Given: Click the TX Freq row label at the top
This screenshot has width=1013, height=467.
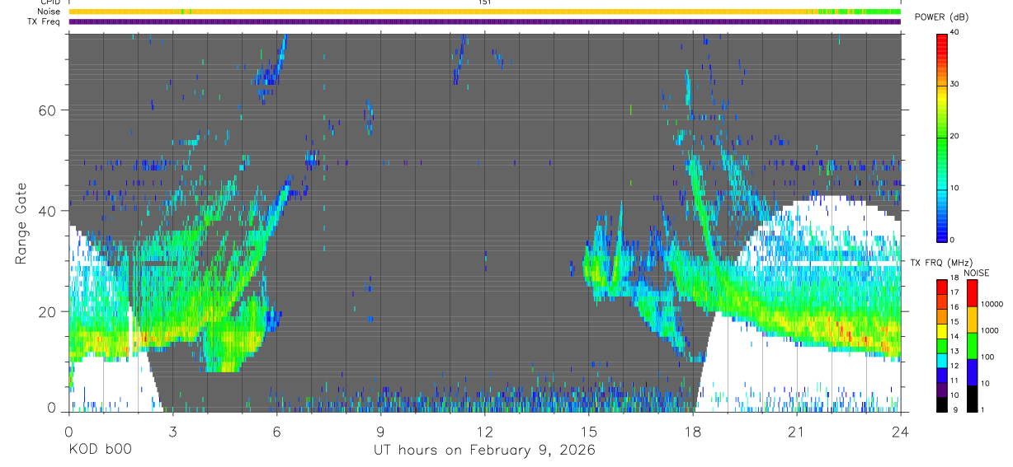Looking at the screenshot, I should [x=45, y=21].
